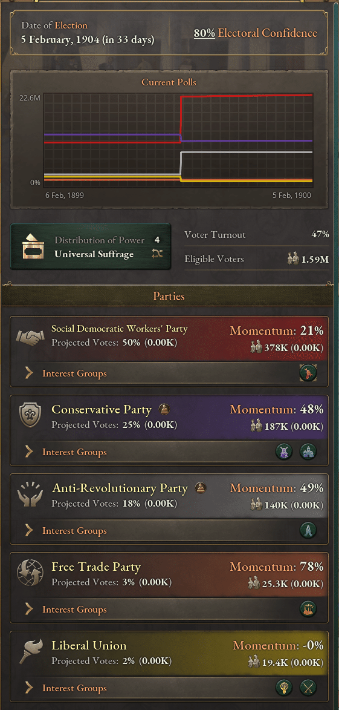This screenshot has width=339, height=710.
Task: Click the lightbulb interest group icon under Liberal Union
Action: tap(284, 688)
